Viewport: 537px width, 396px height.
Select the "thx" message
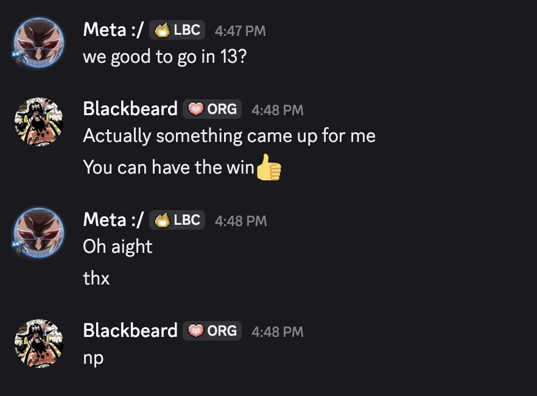pyautogui.click(x=96, y=278)
